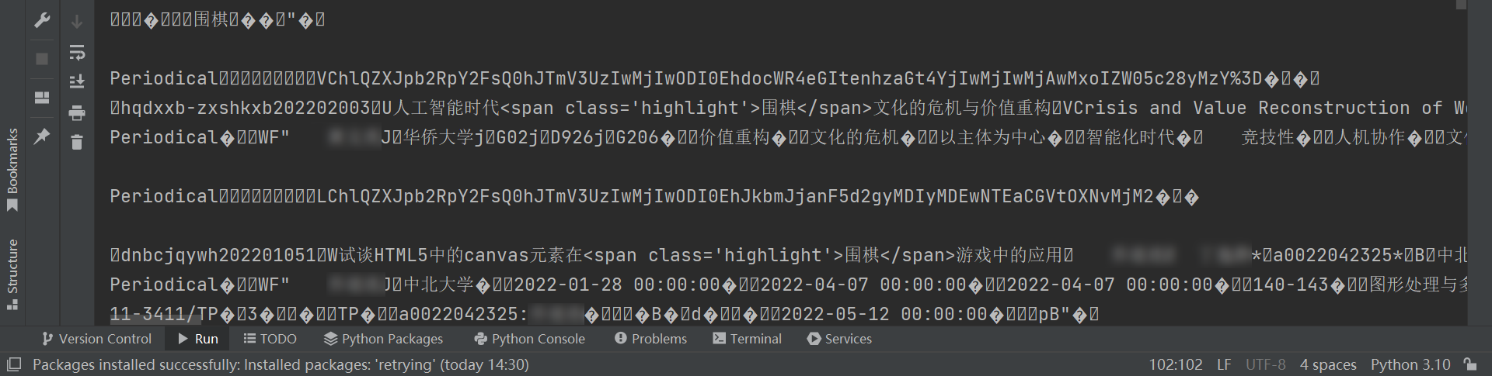Image resolution: width=1492 pixels, height=376 pixels.
Task: Toggle the pin tab icon
Action: (x=42, y=136)
